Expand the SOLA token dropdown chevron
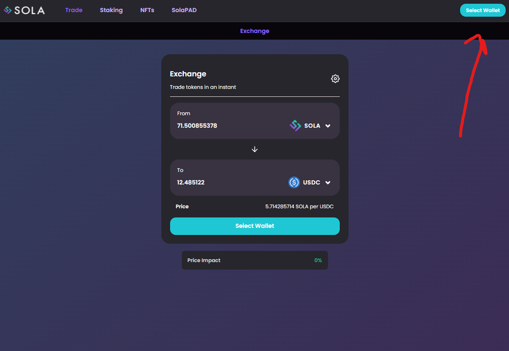Screen dimensions: 509x351 point(328,126)
